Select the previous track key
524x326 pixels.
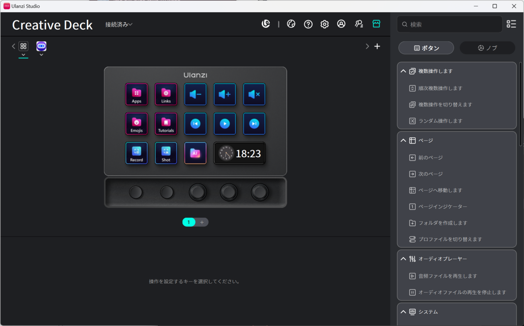tap(195, 124)
